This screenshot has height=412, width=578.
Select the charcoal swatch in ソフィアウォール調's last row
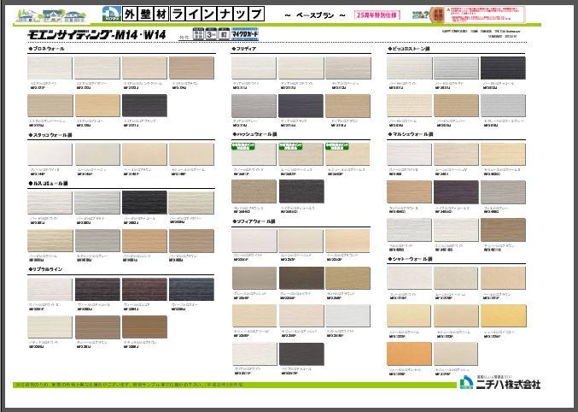(301, 355)
